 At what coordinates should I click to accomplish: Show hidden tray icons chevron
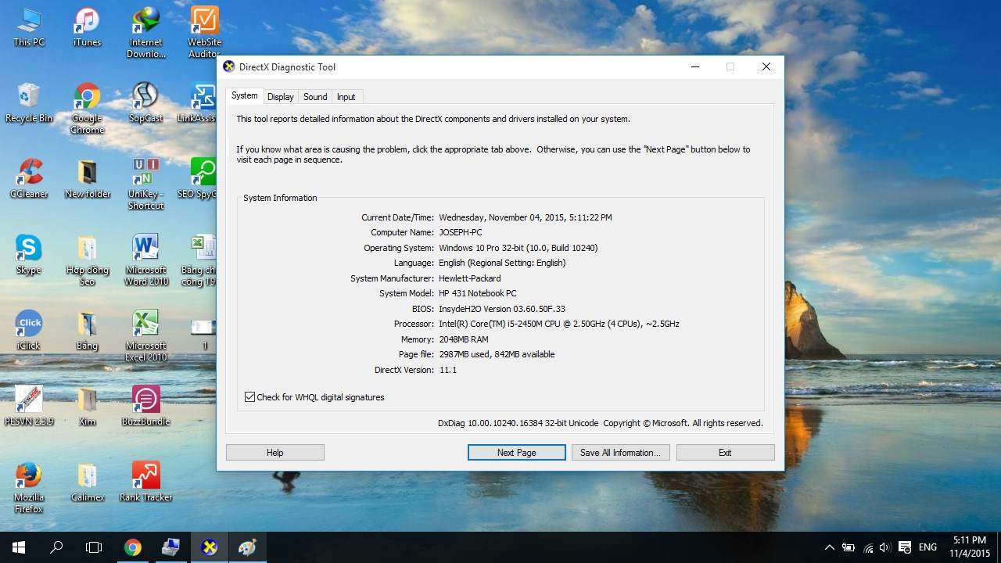click(829, 547)
